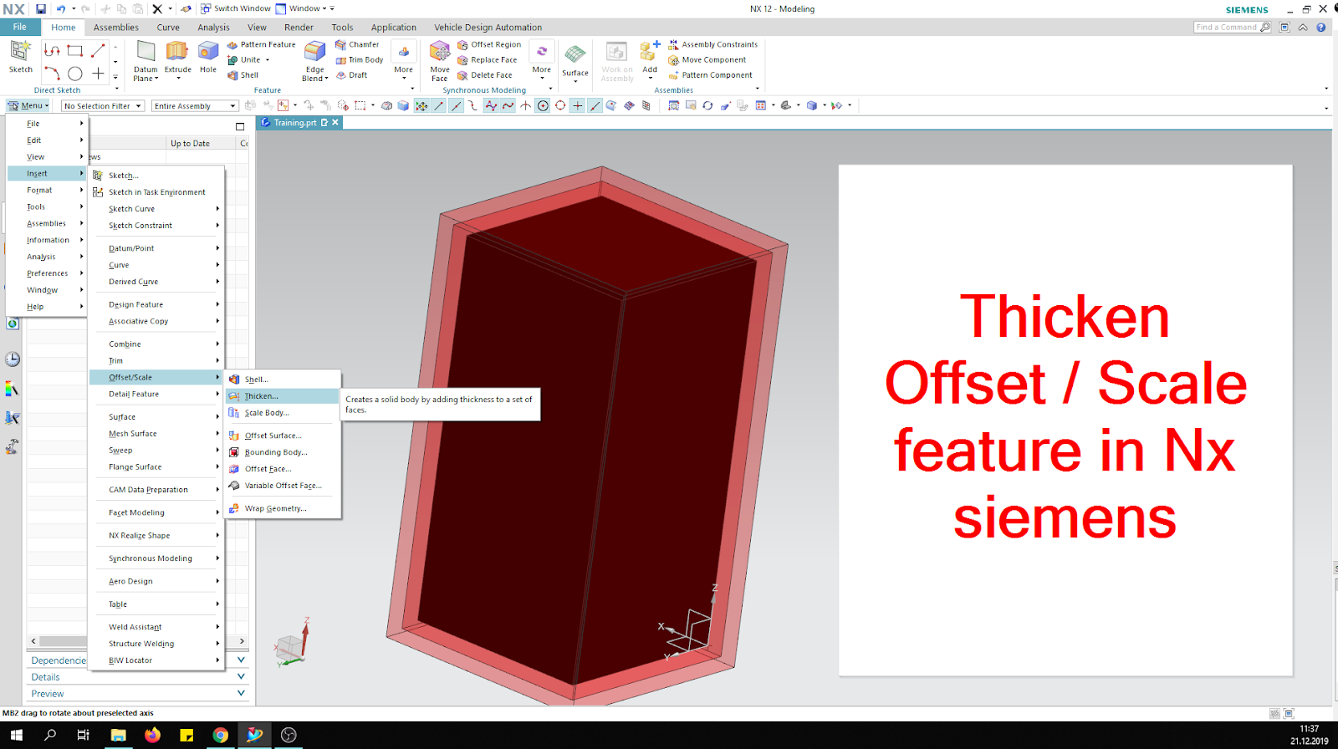Select the Arc sketch tool
Screen dimensions: 1338x749
click(52, 74)
